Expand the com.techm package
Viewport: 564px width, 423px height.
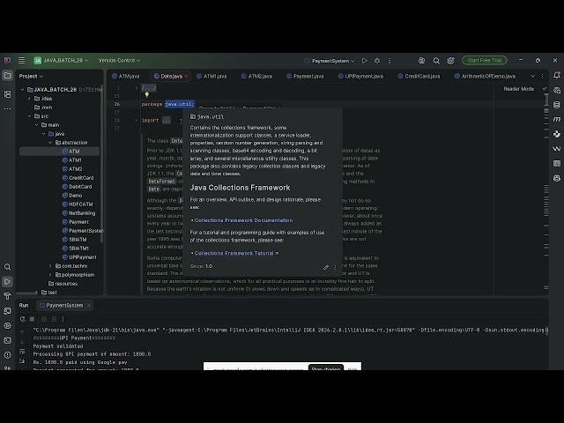click(x=50, y=266)
